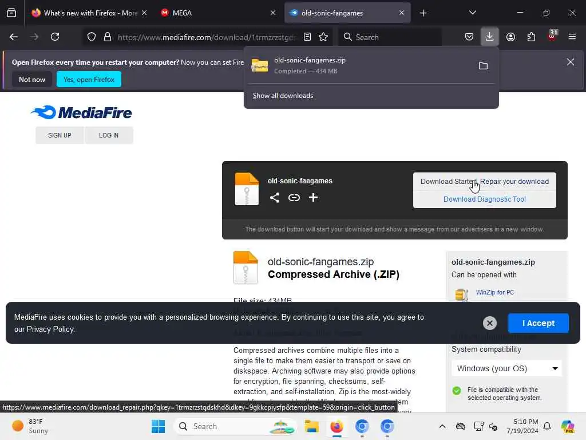Click Not now on Firefox prompt
586x440 pixels.
[32, 79]
